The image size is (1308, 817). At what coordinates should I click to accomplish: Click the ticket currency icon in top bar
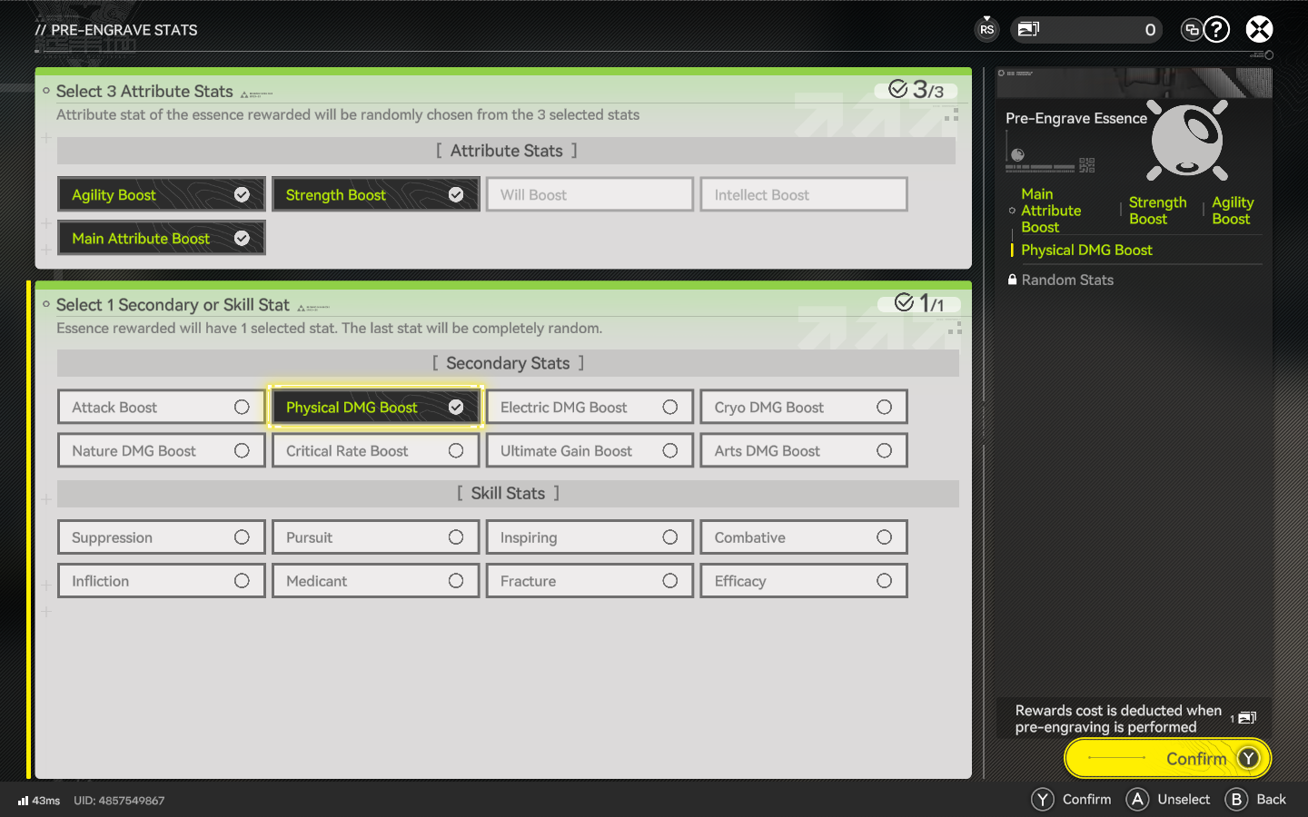1028,29
